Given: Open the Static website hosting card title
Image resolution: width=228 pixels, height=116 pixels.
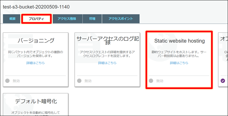Looking at the screenshot, I should coord(180,41).
